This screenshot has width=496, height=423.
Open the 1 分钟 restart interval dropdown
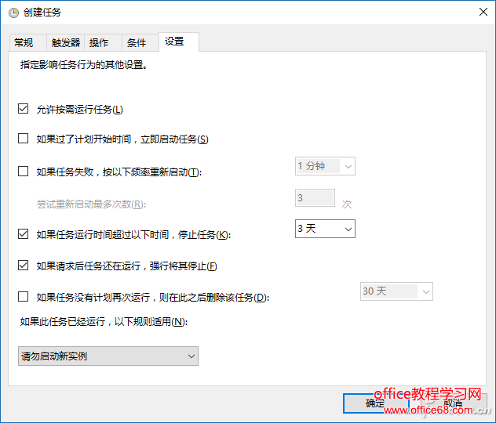325,166
